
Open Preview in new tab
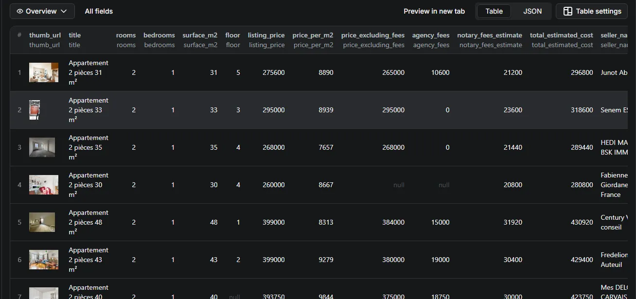[434, 11]
